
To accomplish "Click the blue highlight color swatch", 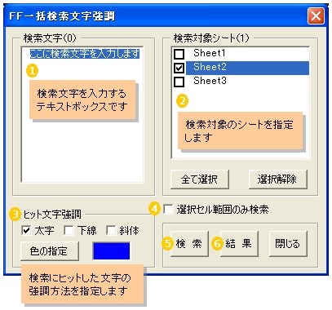I will (112, 251).
